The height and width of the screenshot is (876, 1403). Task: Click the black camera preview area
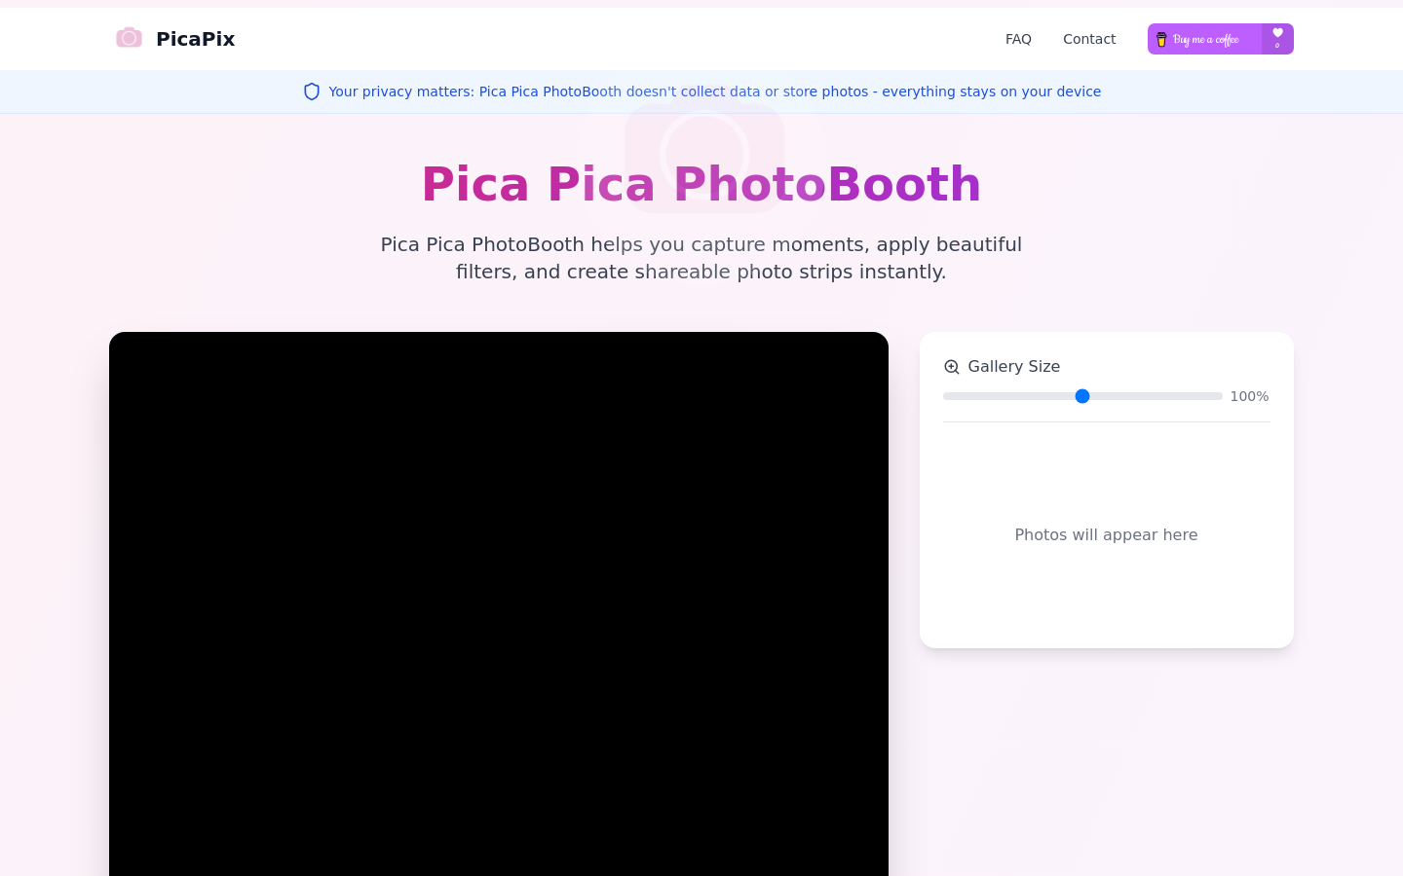[x=499, y=603]
